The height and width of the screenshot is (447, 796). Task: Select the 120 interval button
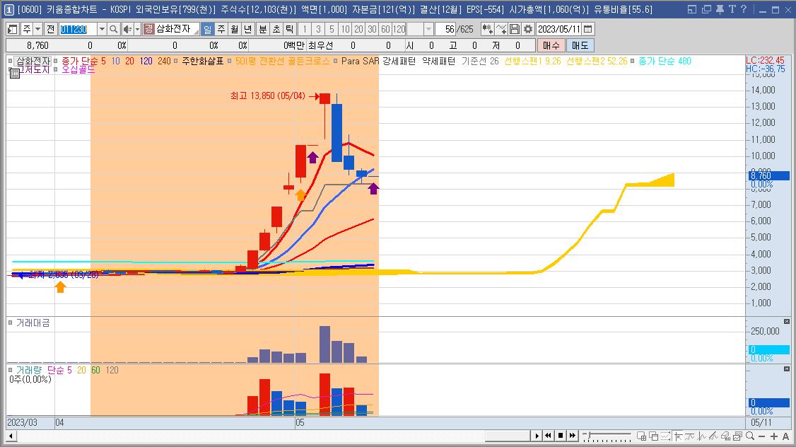pos(399,30)
